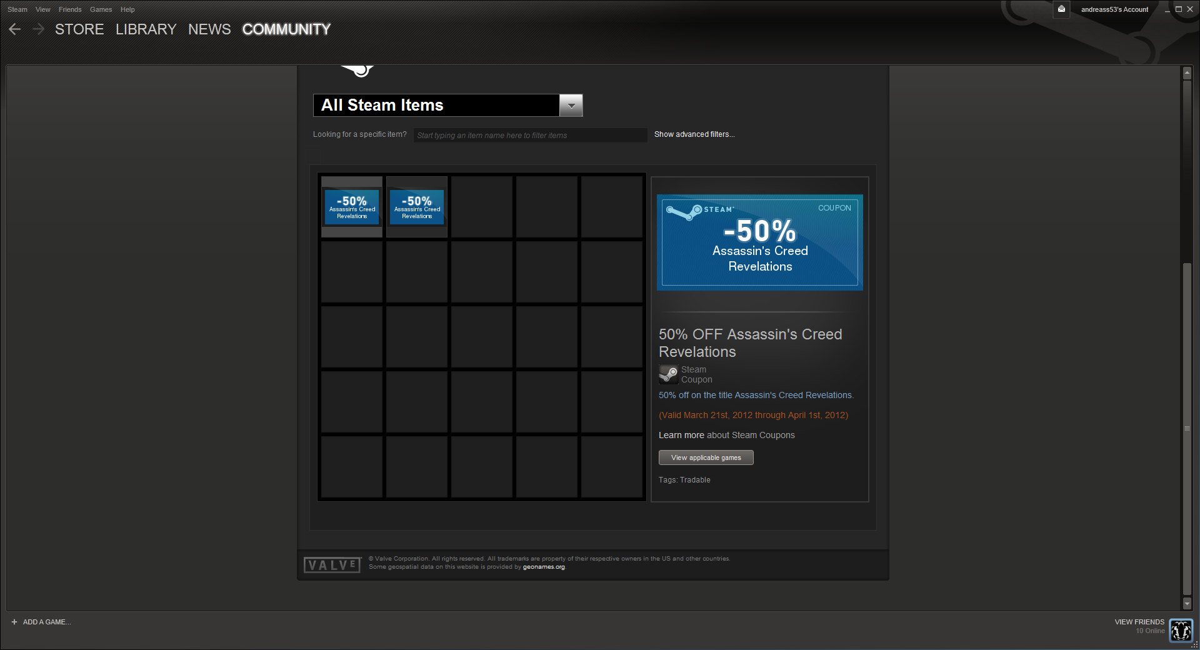Click the Steam coupon type icon
Viewport: 1200px width, 650px height.
coord(669,374)
